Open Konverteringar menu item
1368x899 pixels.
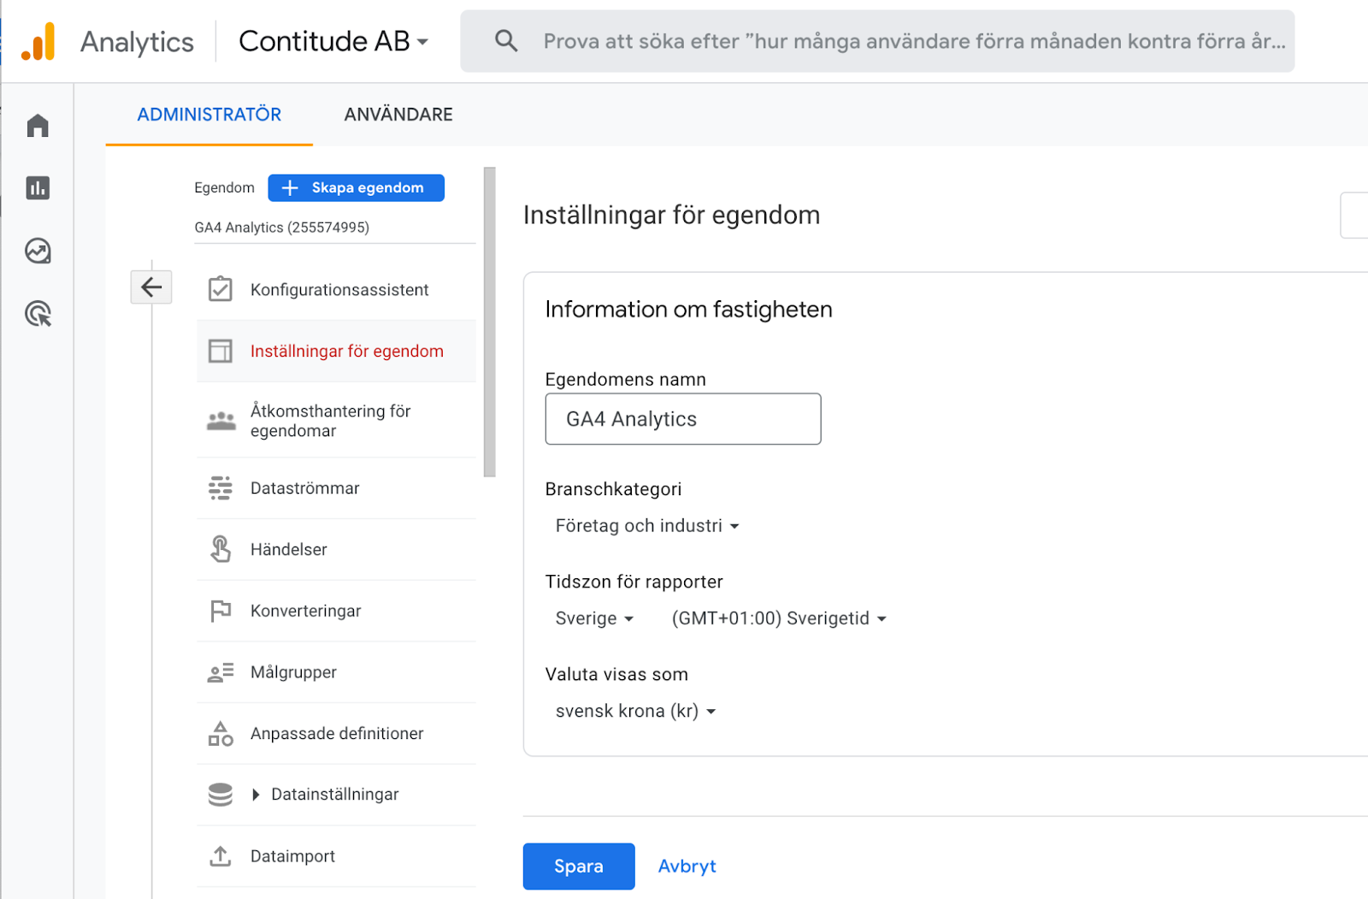point(336,611)
